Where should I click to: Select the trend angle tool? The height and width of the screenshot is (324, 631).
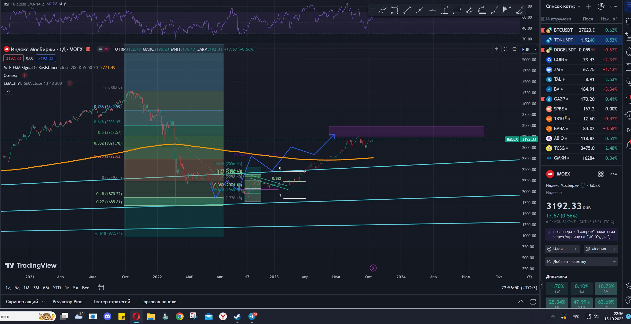(494, 10)
